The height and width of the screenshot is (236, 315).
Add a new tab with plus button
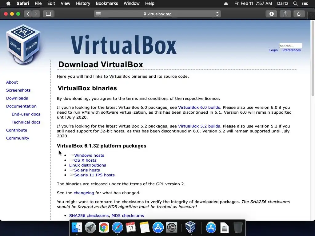point(311,16)
